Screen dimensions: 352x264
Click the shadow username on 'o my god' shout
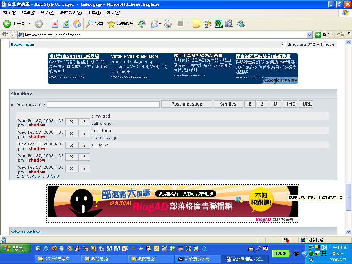[x=37, y=125]
